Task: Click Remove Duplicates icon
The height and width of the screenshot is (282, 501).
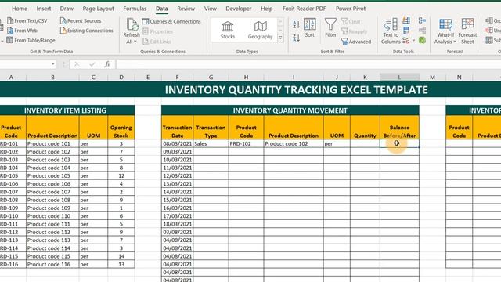Action: coord(406,31)
